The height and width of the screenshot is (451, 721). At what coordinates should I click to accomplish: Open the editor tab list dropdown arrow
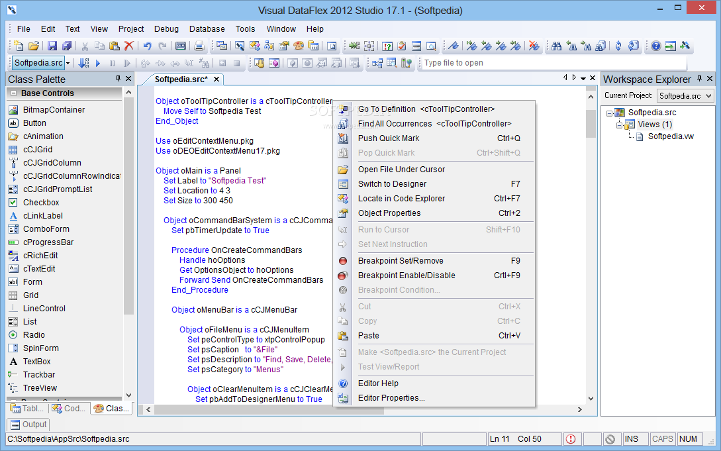click(583, 79)
